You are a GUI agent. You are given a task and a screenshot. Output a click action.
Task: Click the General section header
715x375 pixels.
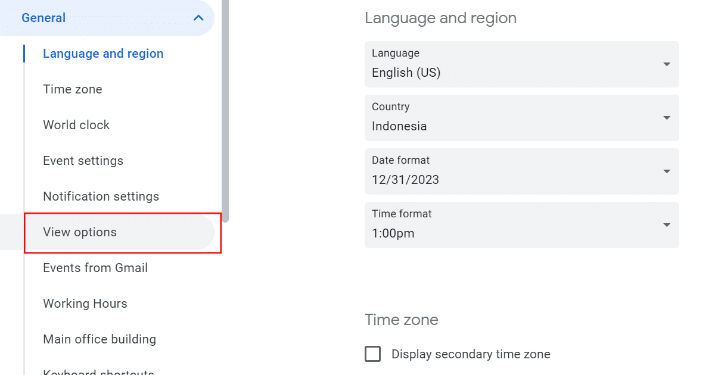pos(44,18)
